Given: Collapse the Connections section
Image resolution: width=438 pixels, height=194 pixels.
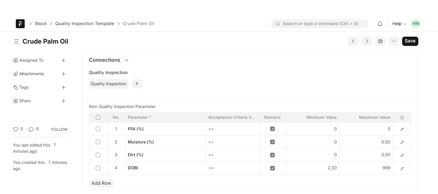Looking at the screenshot, I should point(126,60).
